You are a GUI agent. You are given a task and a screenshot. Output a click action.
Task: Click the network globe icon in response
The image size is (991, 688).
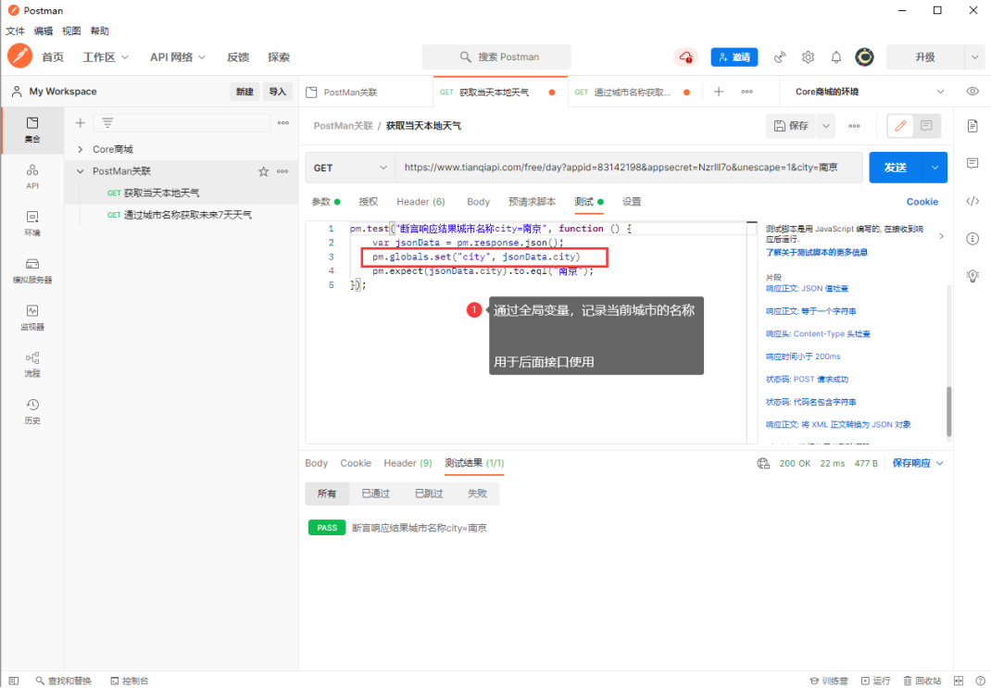point(763,463)
